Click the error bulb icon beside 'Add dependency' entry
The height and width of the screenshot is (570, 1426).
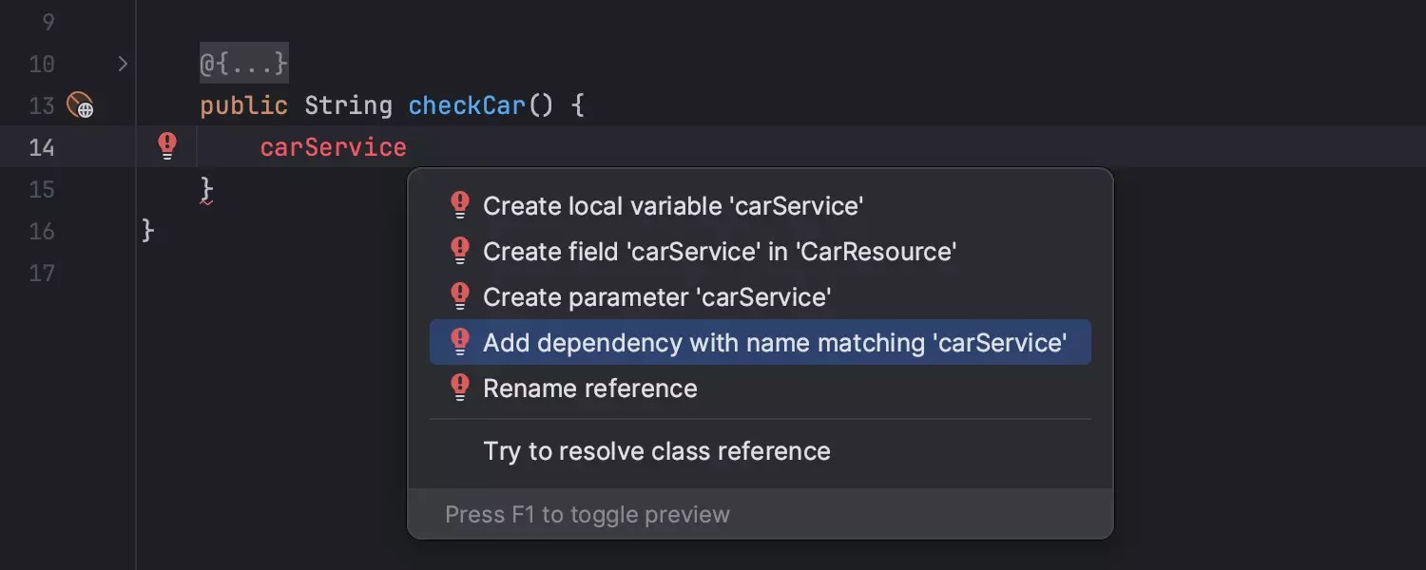460,341
